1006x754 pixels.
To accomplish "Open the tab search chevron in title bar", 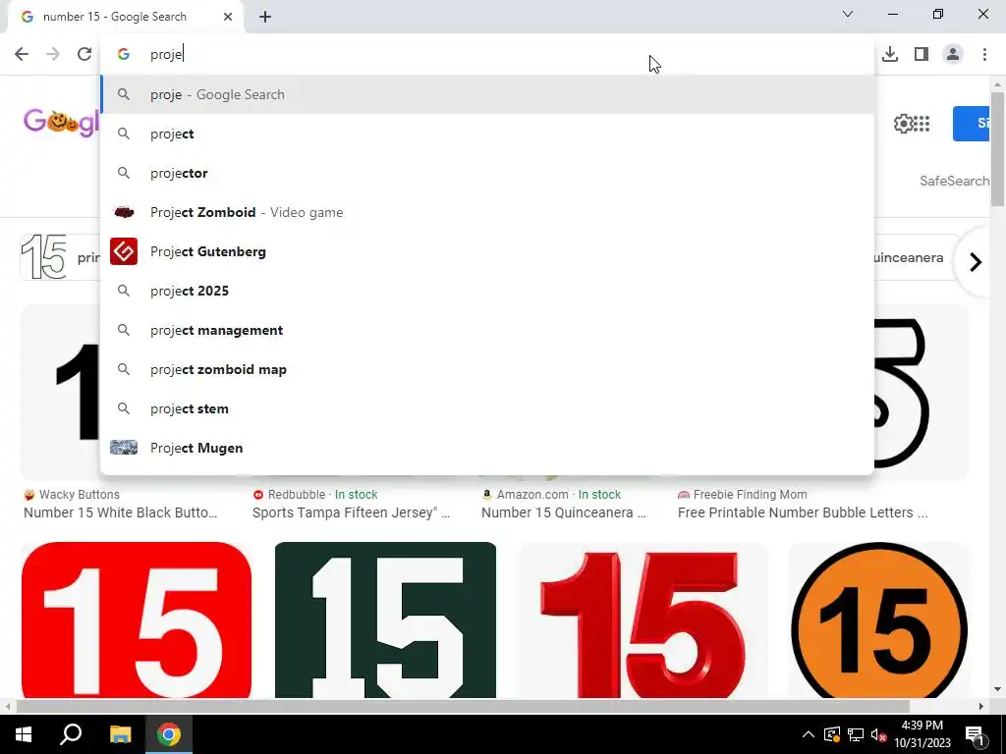I will tap(848, 14).
